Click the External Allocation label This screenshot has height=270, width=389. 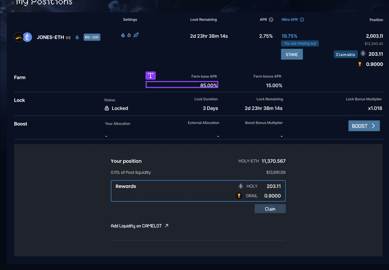(x=204, y=123)
